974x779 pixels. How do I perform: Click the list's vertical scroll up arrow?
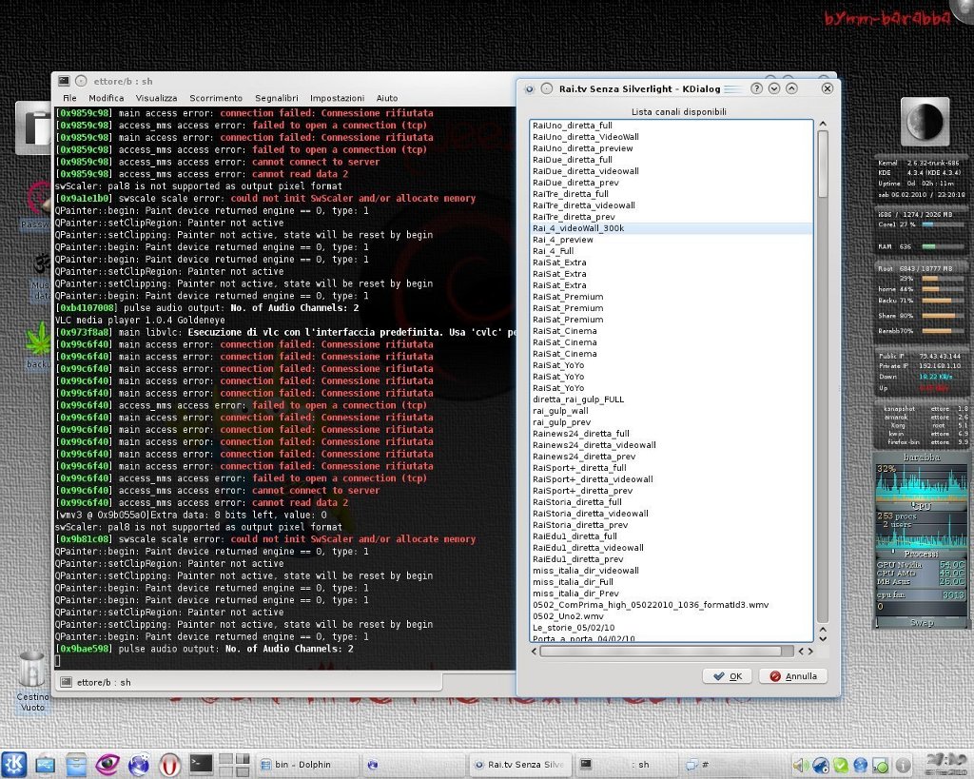[823, 125]
